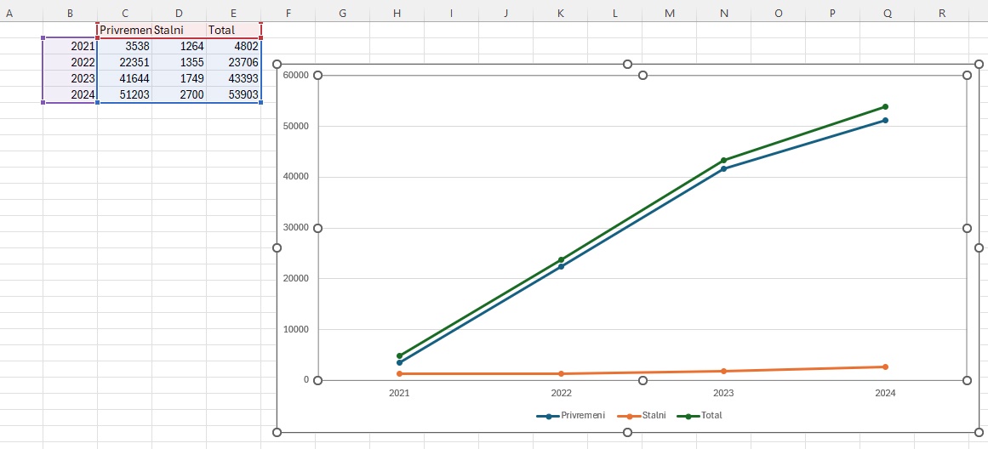Image resolution: width=988 pixels, height=449 pixels.
Task: Select column F header
Action: (x=288, y=13)
